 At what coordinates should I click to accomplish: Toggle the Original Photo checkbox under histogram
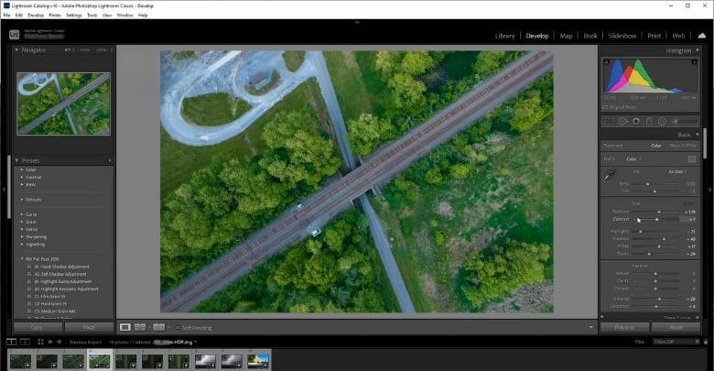point(605,107)
